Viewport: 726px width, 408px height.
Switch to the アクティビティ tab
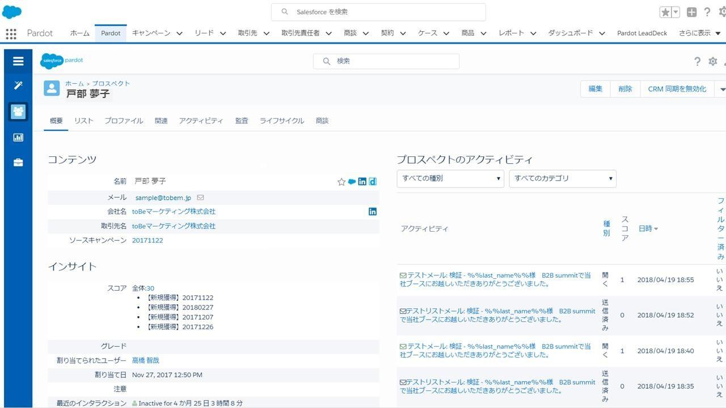(x=201, y=121)
